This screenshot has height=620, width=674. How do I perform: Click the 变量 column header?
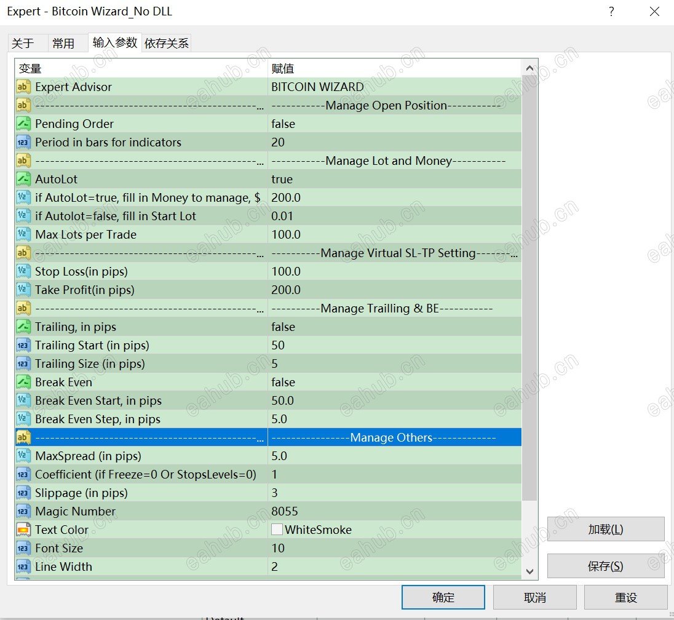[x=141, y=68]
